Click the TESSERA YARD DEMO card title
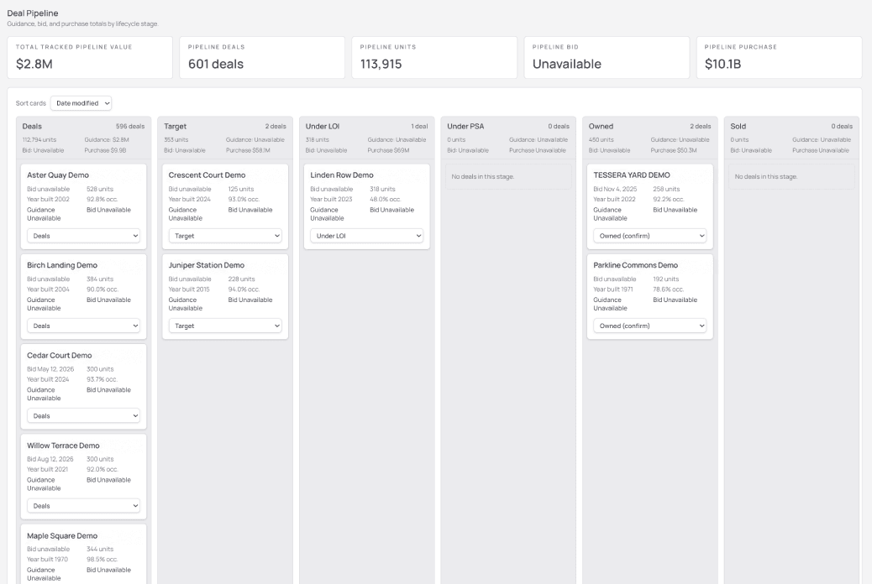The image size is (872, 584). [632, 175]
